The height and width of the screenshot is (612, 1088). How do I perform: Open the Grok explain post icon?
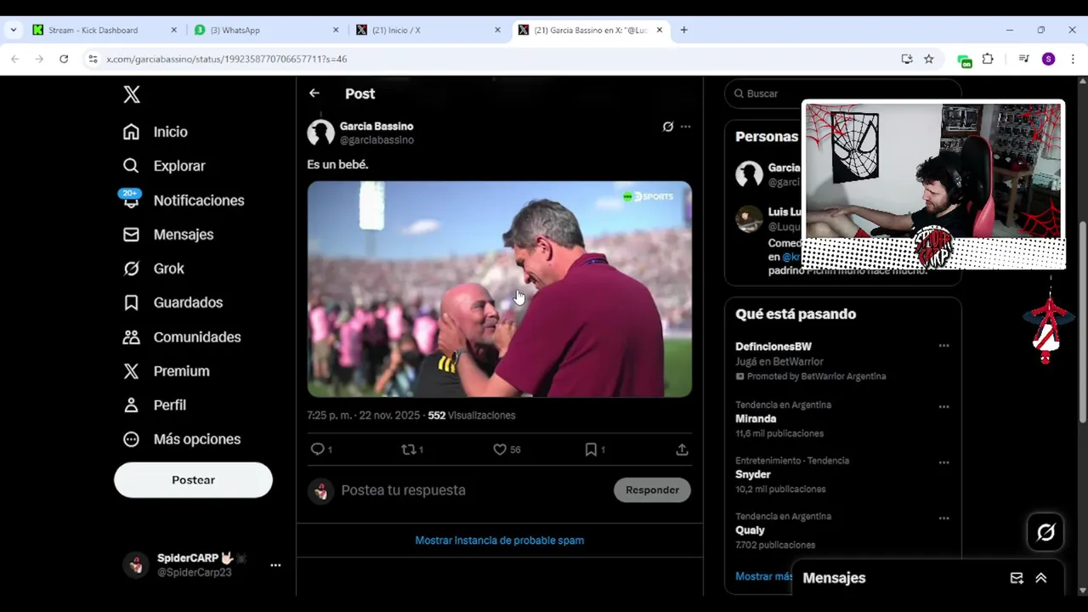click(668, 127)
